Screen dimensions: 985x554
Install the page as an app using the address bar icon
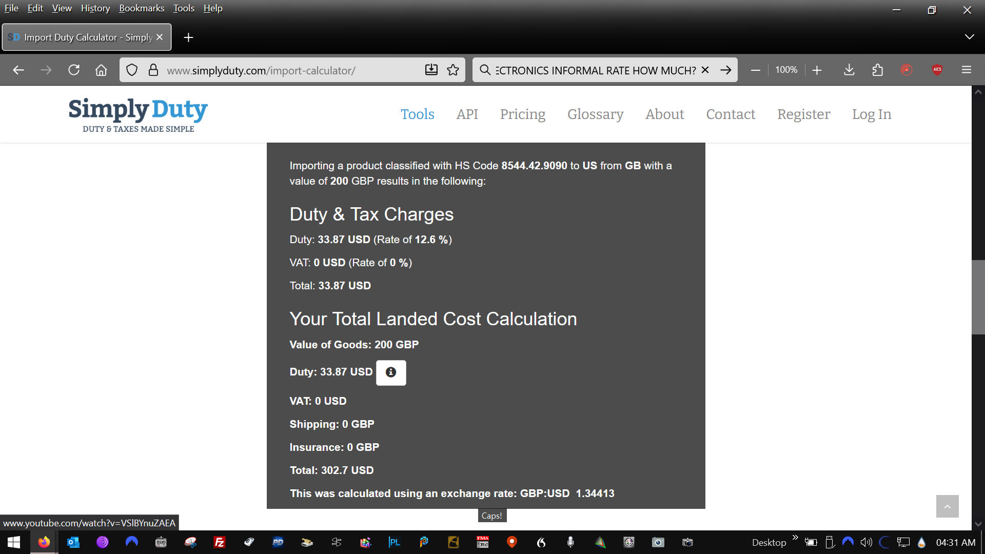click(431, 70)
